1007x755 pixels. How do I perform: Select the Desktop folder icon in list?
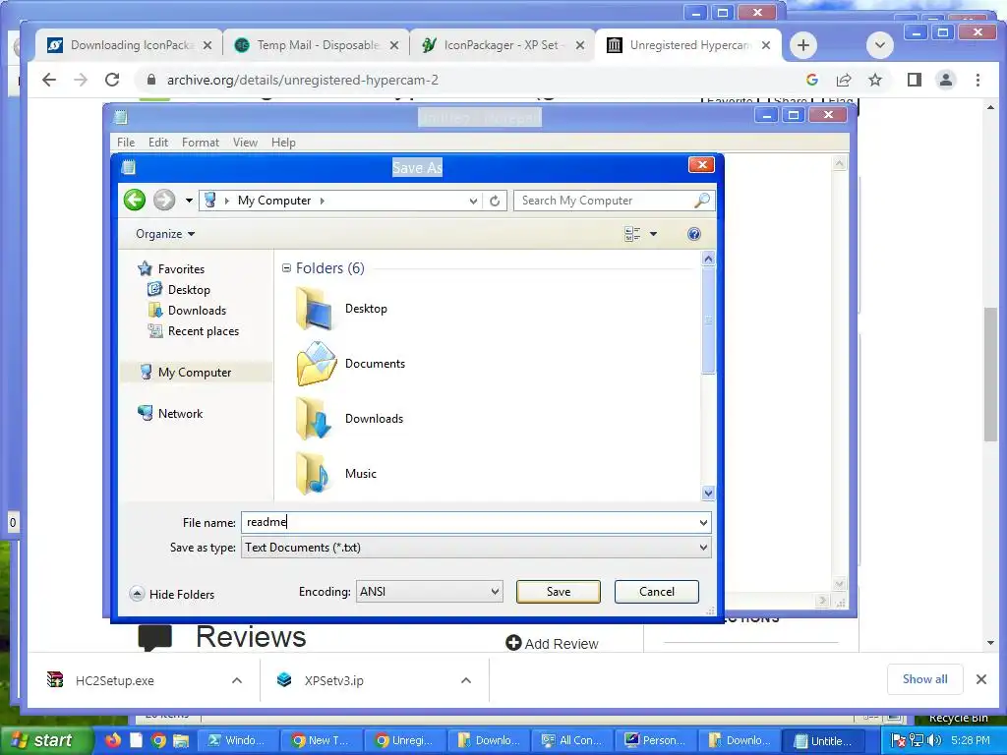tap(314, 309)
